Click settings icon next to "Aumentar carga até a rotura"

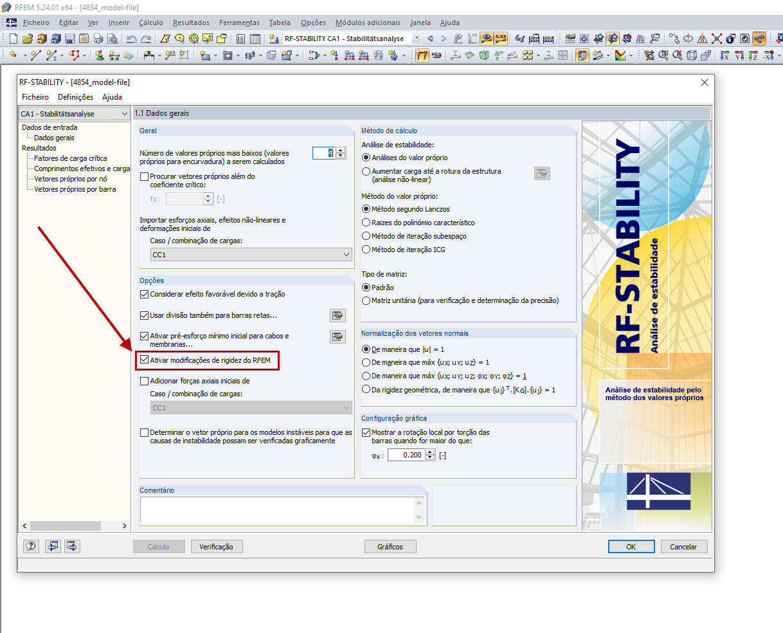(542, 173)
